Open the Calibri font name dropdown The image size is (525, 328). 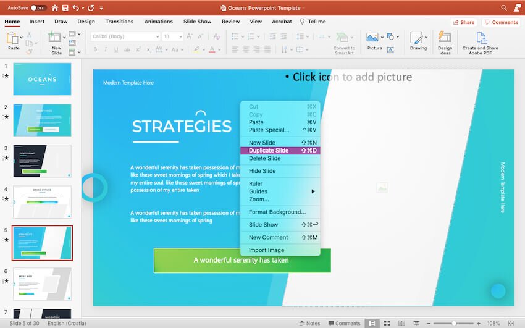pos(124,36)
